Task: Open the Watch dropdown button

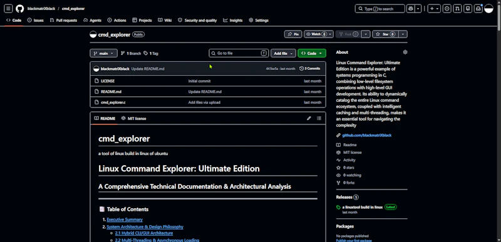Action: pos(319,34)
